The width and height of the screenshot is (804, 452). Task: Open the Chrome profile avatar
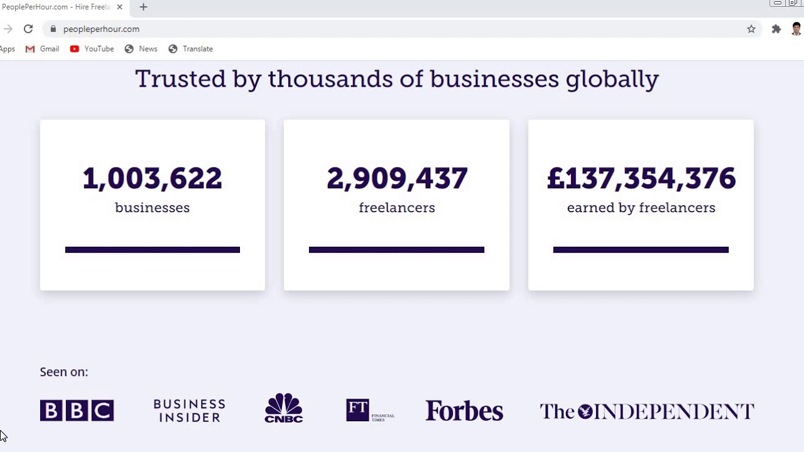(796, 29)
